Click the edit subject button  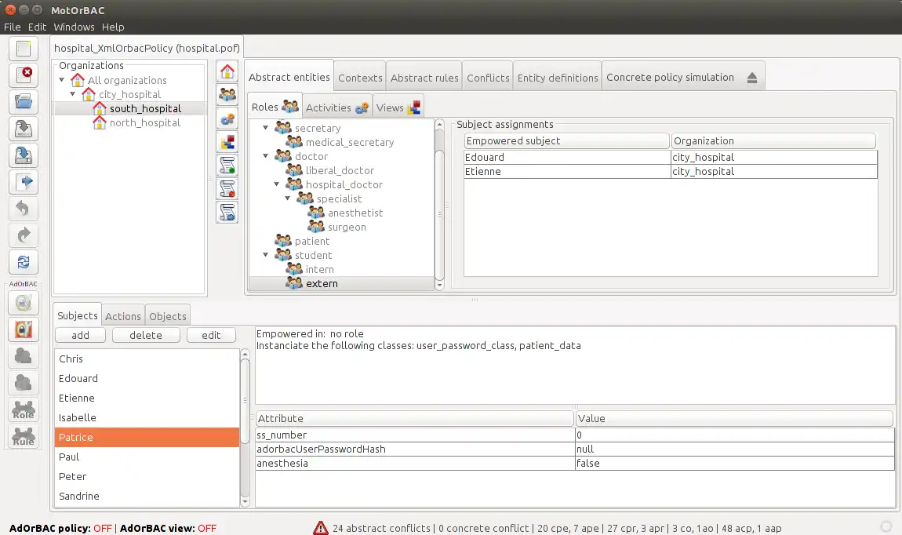(x=211, y=336)
